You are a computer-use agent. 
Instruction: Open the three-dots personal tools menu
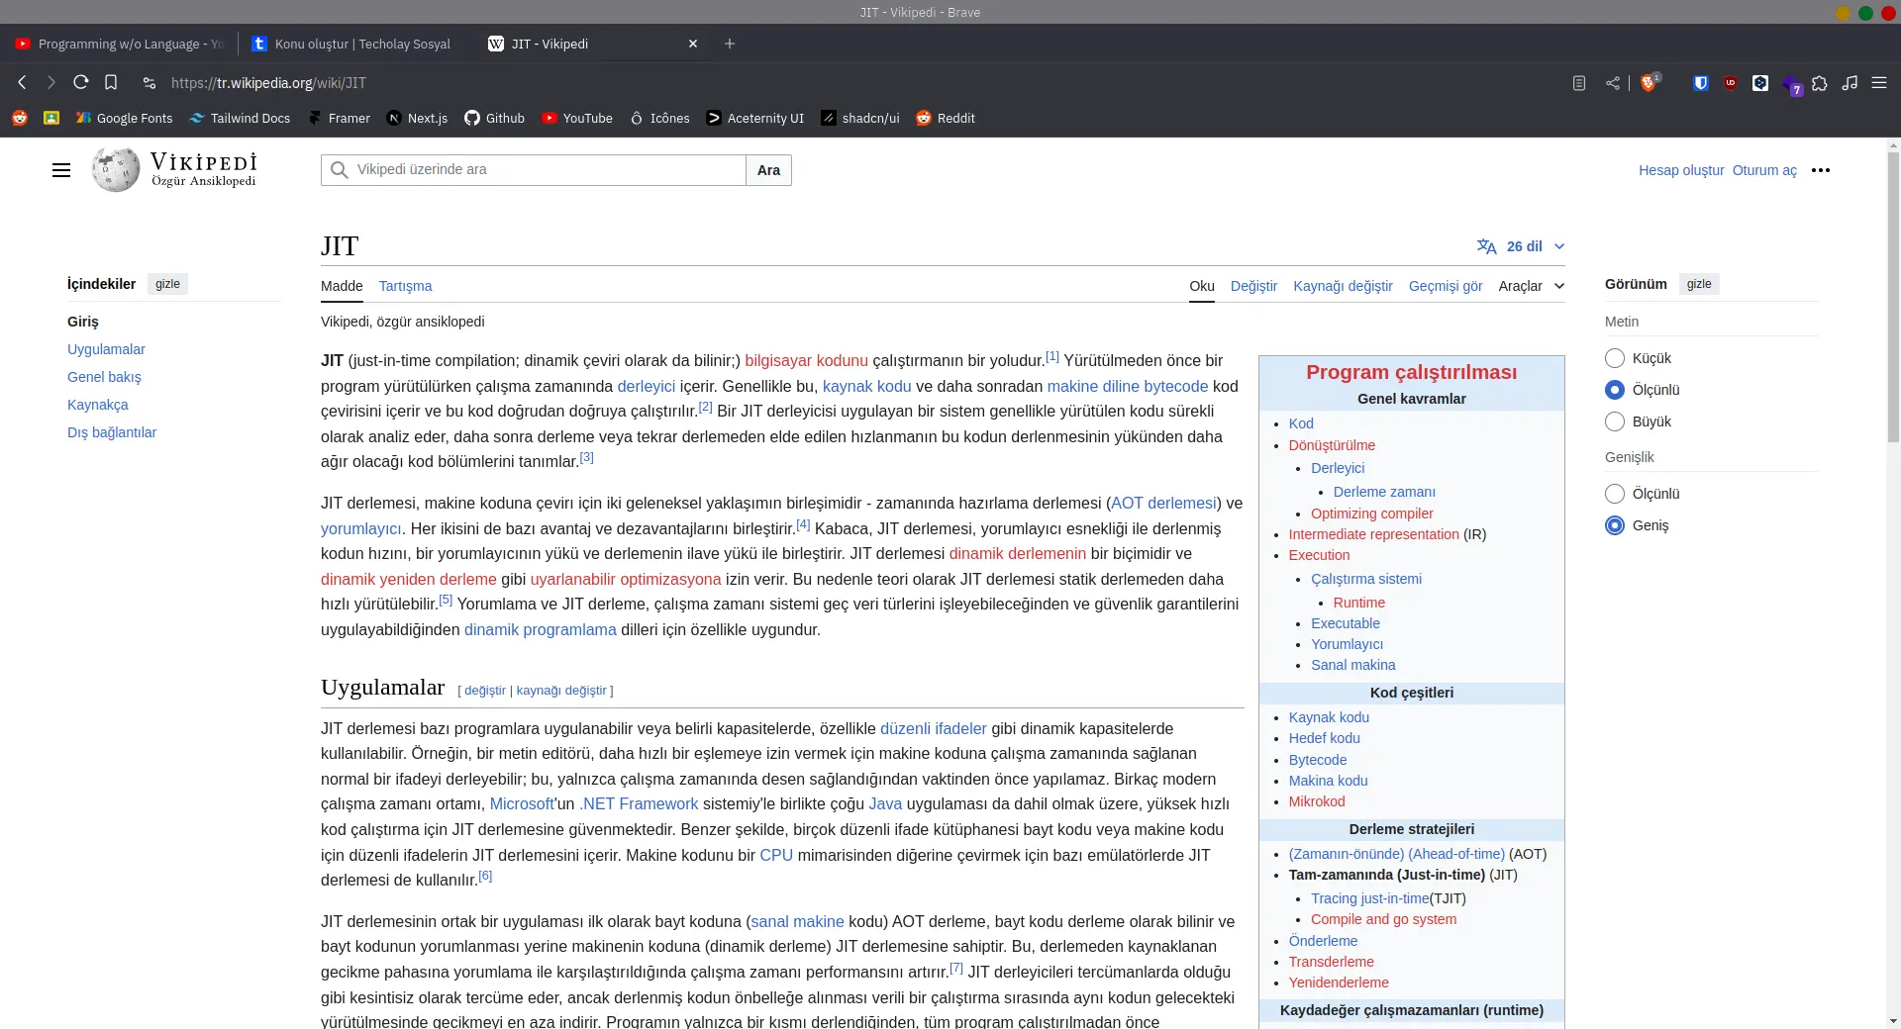click(1821, 170)
